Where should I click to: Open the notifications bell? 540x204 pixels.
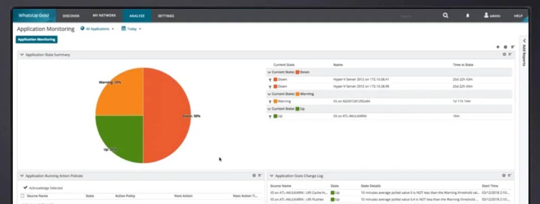pos(468,15)
